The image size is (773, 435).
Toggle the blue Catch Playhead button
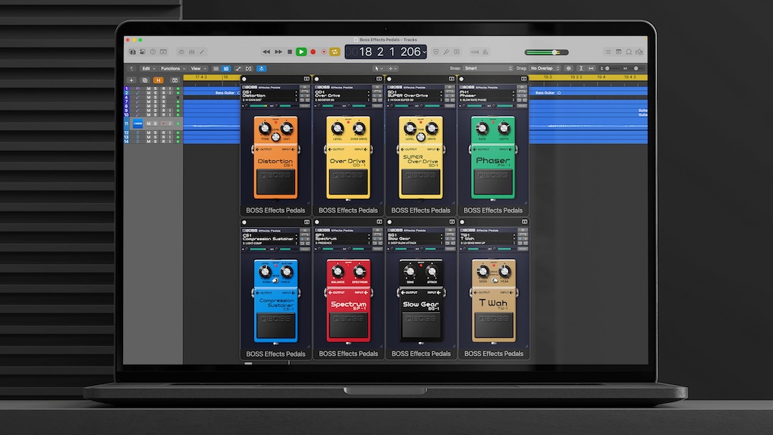click(x=261, y=69)
